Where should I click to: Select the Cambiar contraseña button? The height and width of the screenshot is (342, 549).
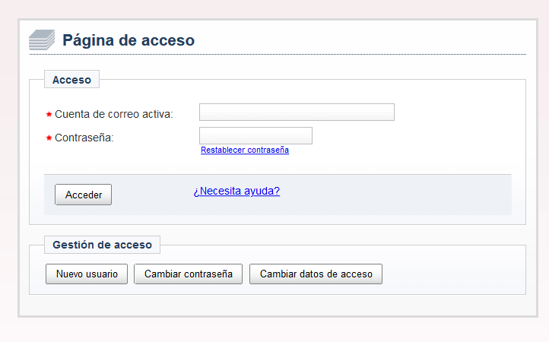pos(189,274)
